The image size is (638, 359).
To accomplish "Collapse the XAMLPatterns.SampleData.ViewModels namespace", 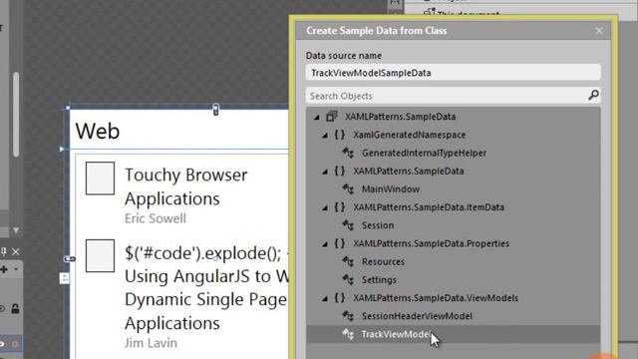I will [x=325, y=299].
